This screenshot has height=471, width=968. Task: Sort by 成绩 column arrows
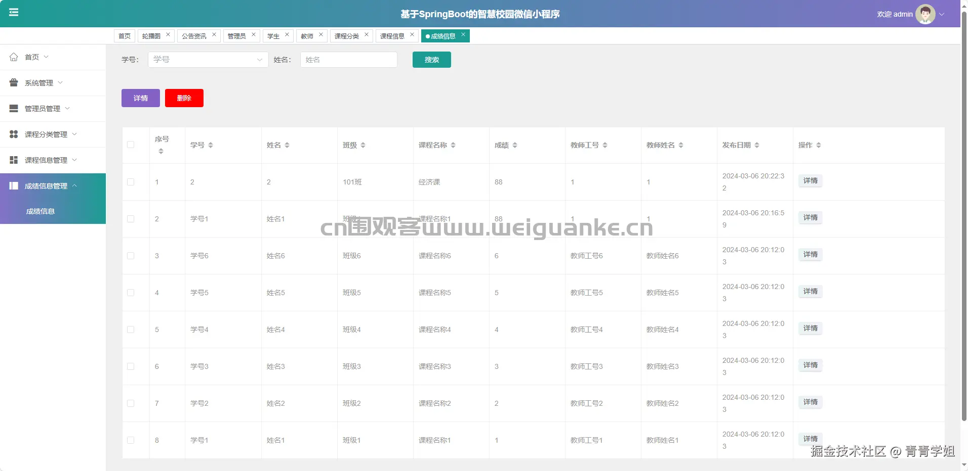point(515,146)
